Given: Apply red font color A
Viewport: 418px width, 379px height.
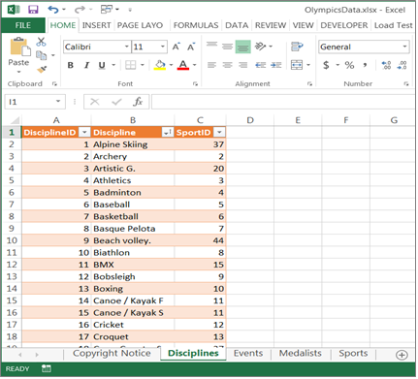Looking at the screenshot, I should point(183,65).
